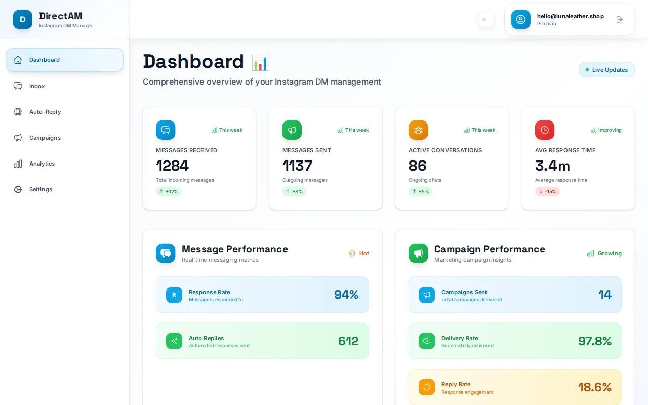The width and height of the screenshot is (648, 405).
Task: Click the logout icon beside Pro plan
Action: pos(620,19)
